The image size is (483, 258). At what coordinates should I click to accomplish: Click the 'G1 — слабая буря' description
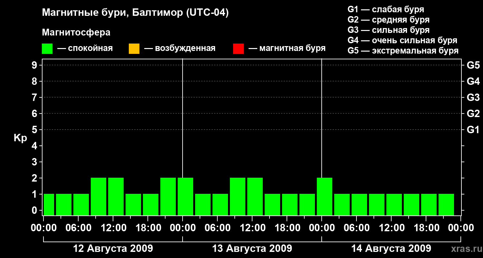(x=386, y=9)
